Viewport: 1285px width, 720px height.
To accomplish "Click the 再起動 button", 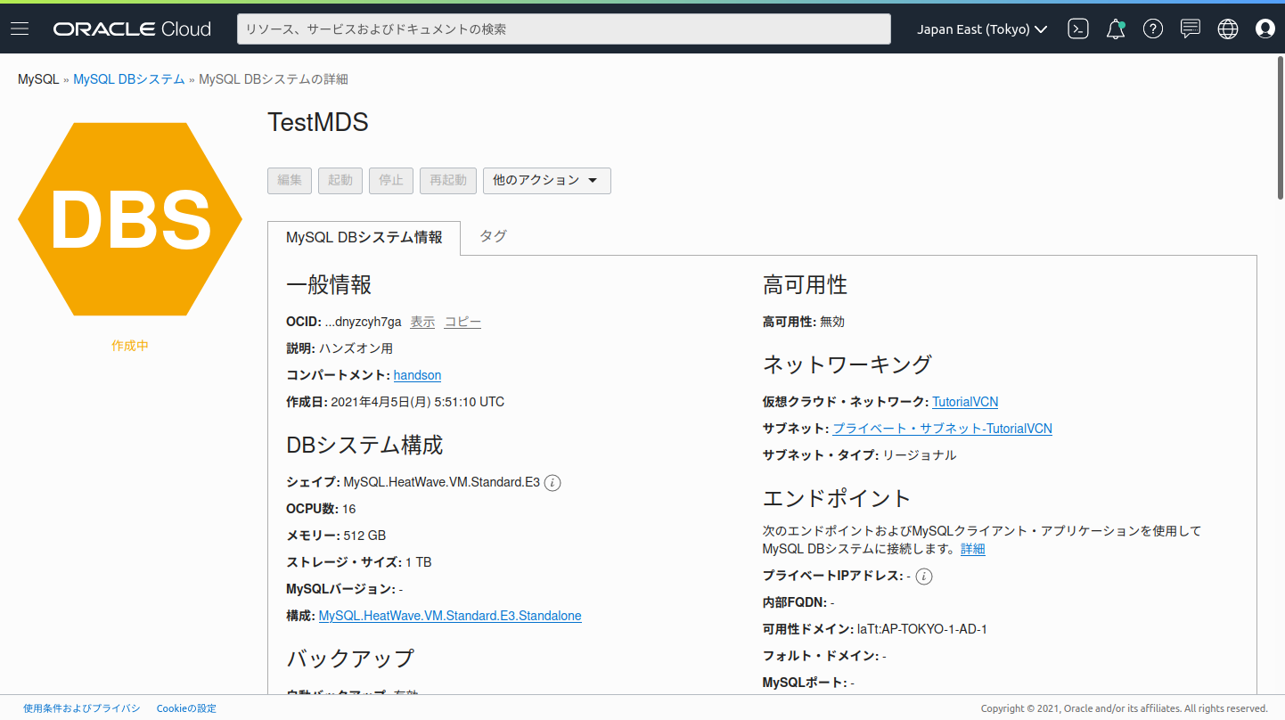I will pyautogui.click(x=448, y=180).
